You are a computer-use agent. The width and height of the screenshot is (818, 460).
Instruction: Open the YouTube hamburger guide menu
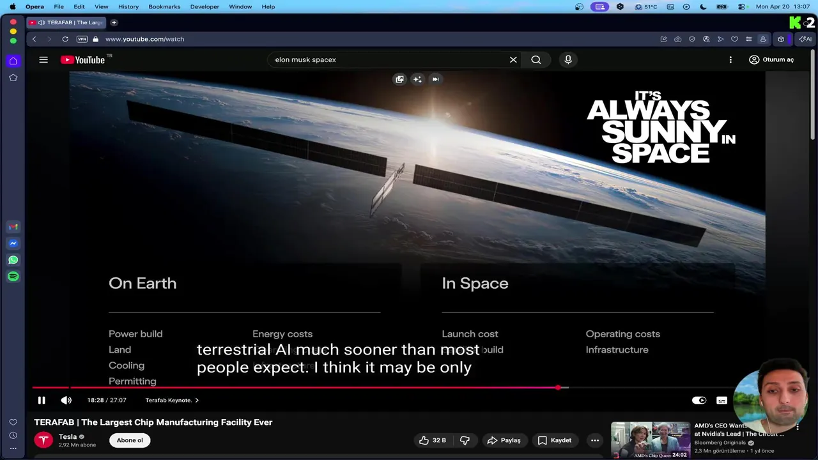click(x=43, y=59)
